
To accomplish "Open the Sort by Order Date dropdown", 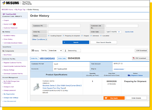I will point(55,50).
